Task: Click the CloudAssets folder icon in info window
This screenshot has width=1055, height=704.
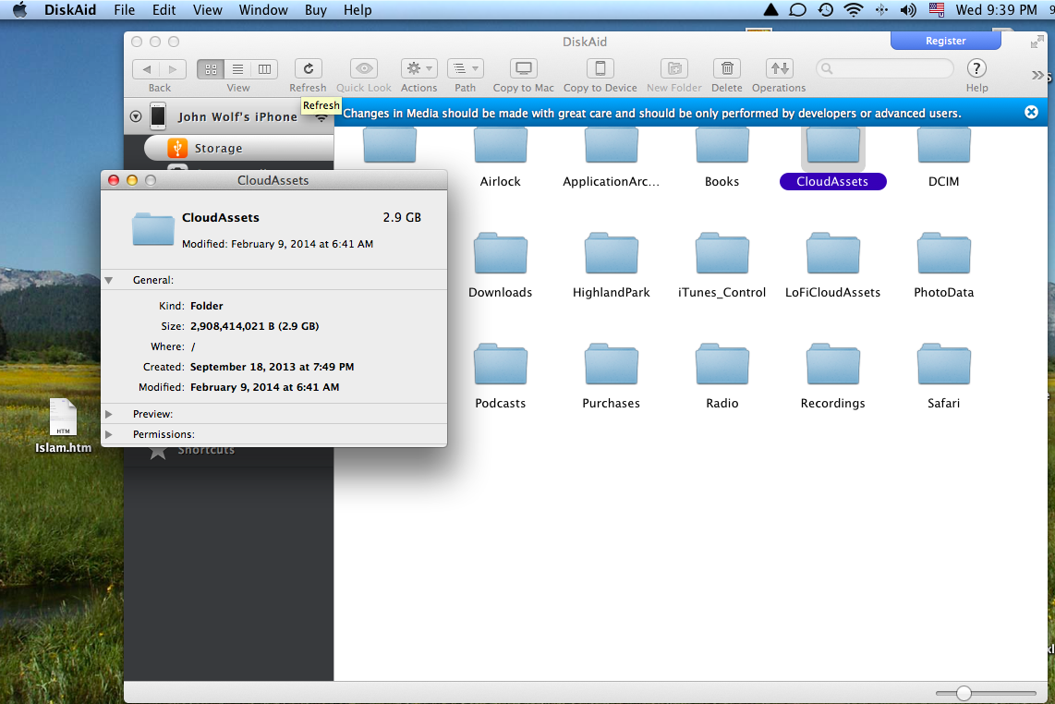Action: coord(153,229)
